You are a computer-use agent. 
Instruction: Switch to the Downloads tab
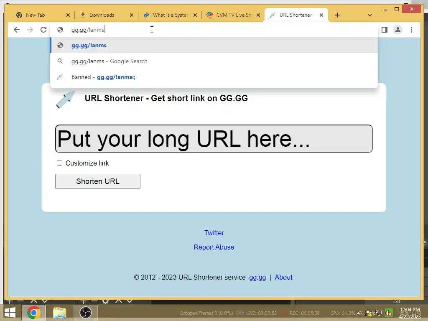(x=102, y=15)
